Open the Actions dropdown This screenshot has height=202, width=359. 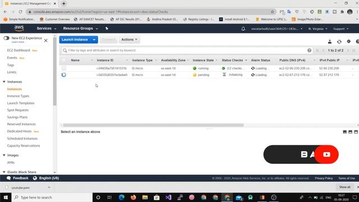click(130, 40)
